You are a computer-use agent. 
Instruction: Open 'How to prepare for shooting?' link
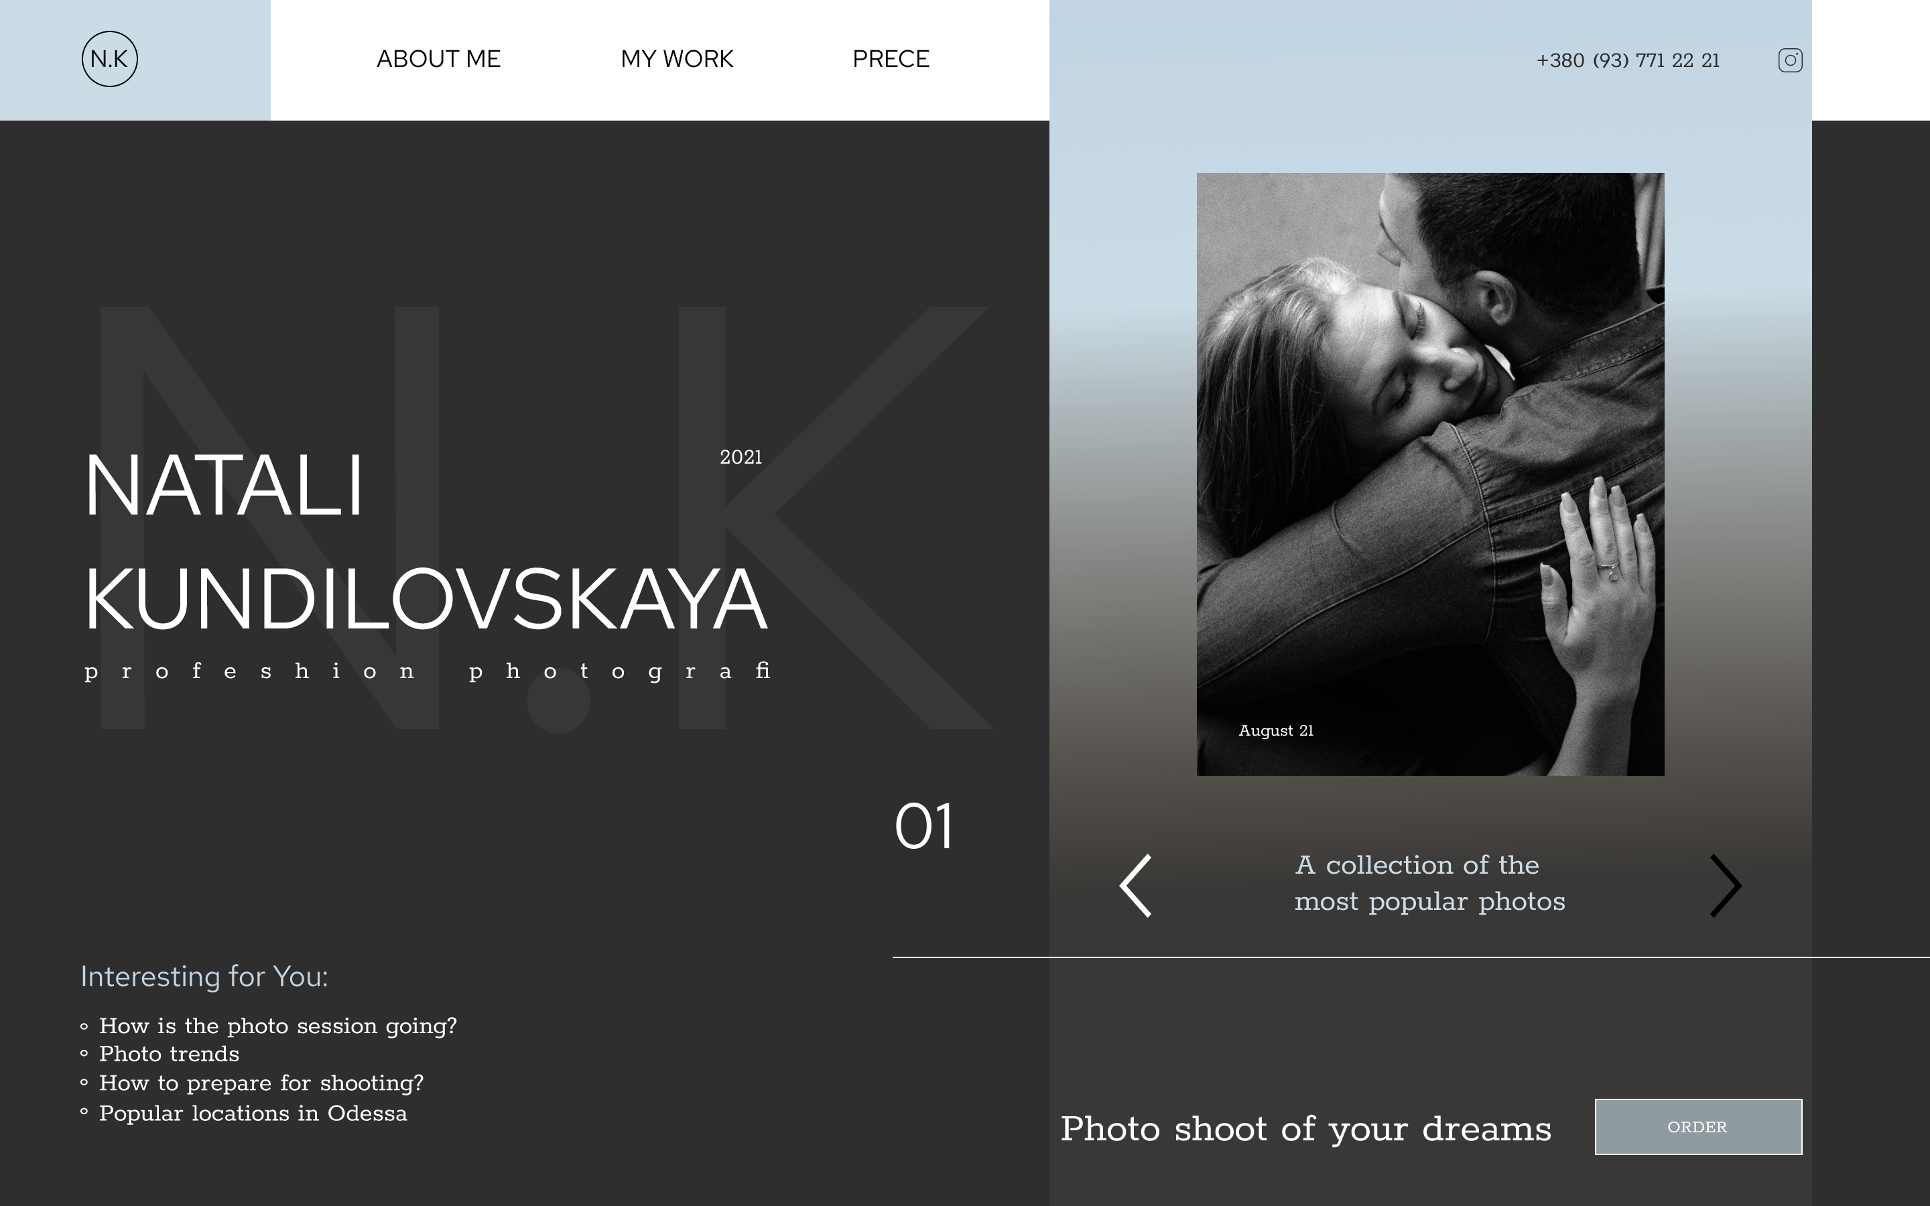click(x=261, y=1083)
